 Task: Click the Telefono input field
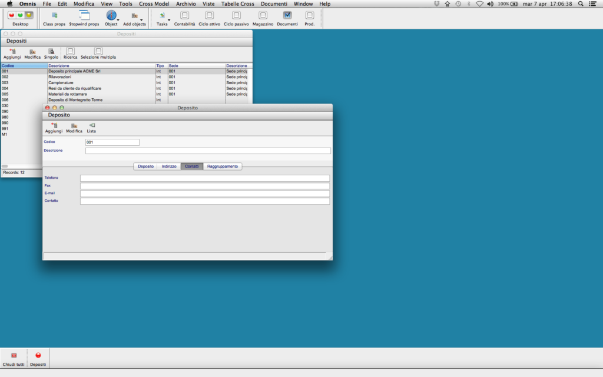(x=206, y=178)
